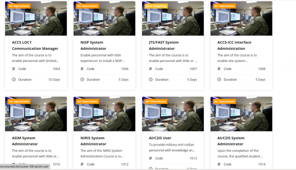Click the ACCS LOC1 course description text
The width and height of the screenshot is (296, 170).
pyautogui.click(x=35, y=58)
